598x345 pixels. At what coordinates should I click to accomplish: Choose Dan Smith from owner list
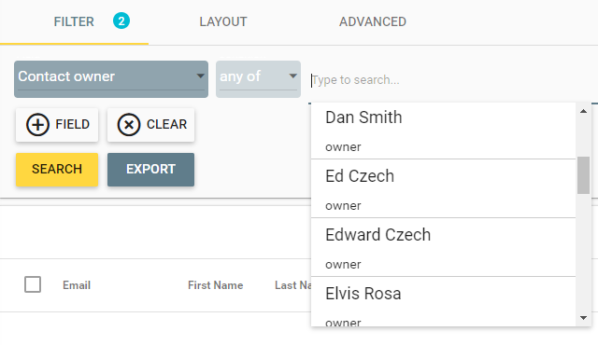coord(443,131)
